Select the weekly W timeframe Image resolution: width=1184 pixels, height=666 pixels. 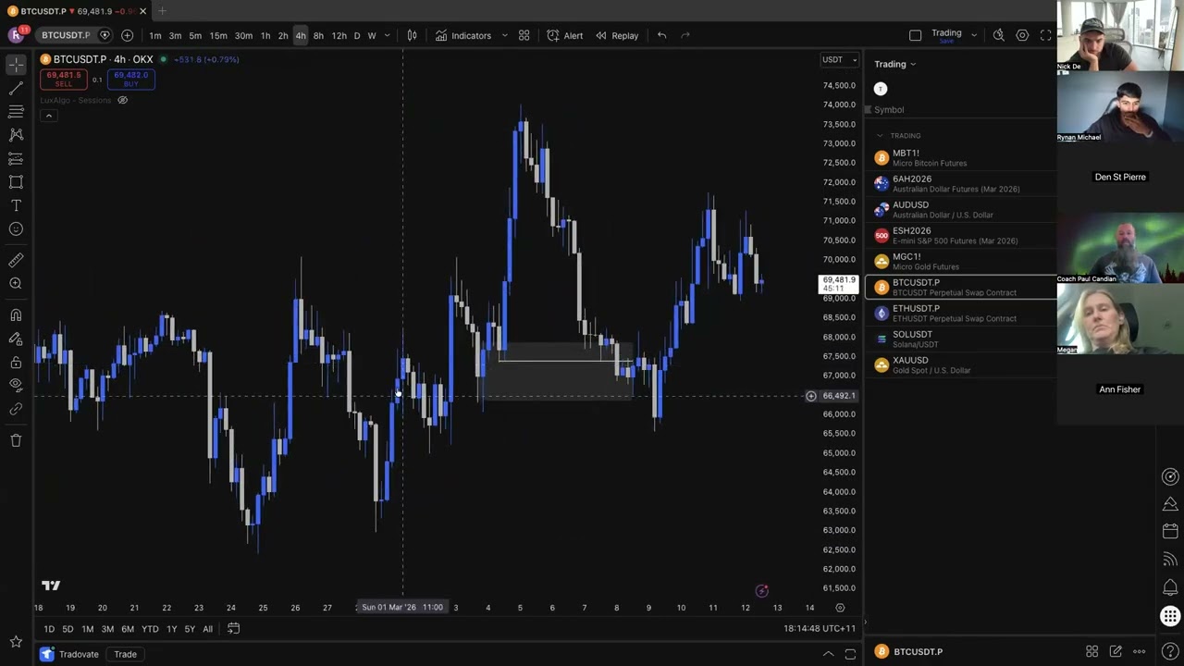(x=372, y=35)
